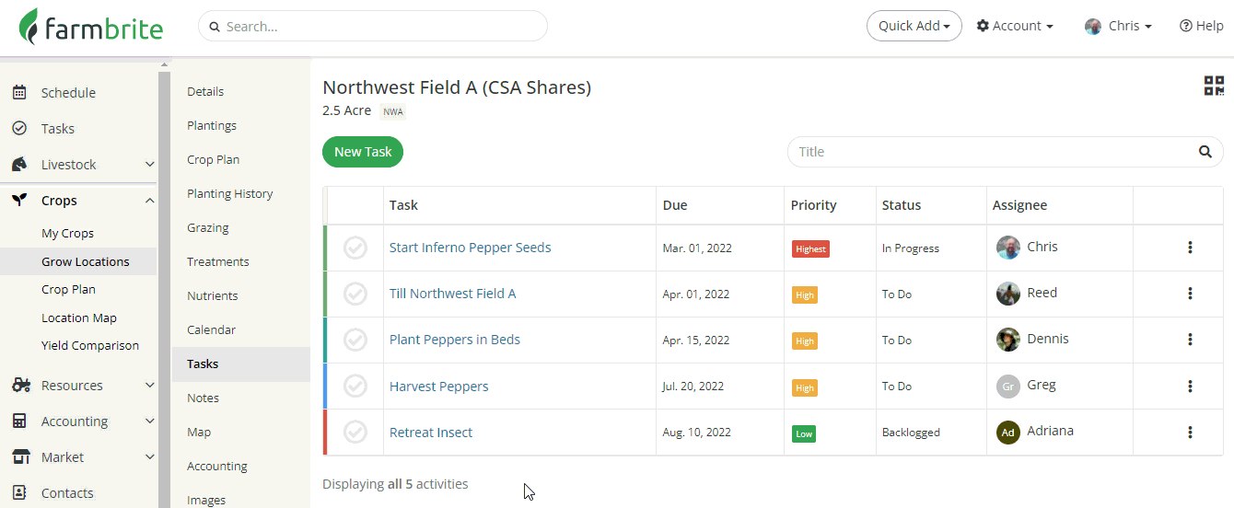This screenshot has height=508, width=1234.
Task: Open three-dot menu for Harvest Peppers
Action: [x=1190, y=386]
